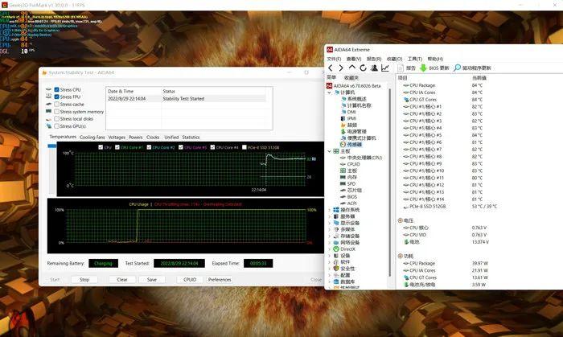Image resolution: width=563 pixels, height=337 pixels.
Task: Expand the 操作系统 tree branch
Action: tap(329, 210)
